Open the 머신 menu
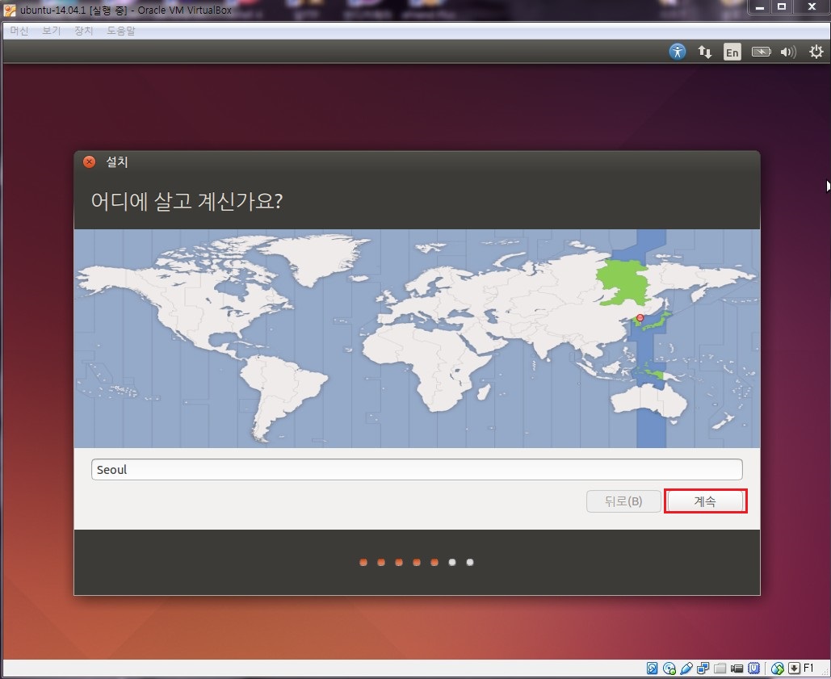The width and height of the screenshot is (831, 679). tap(19, 31)
